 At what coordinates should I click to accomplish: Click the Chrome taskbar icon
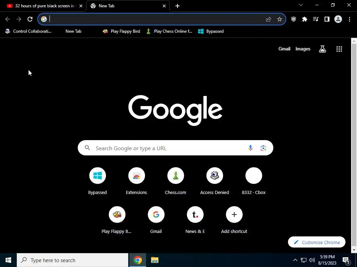coord(137,260)
